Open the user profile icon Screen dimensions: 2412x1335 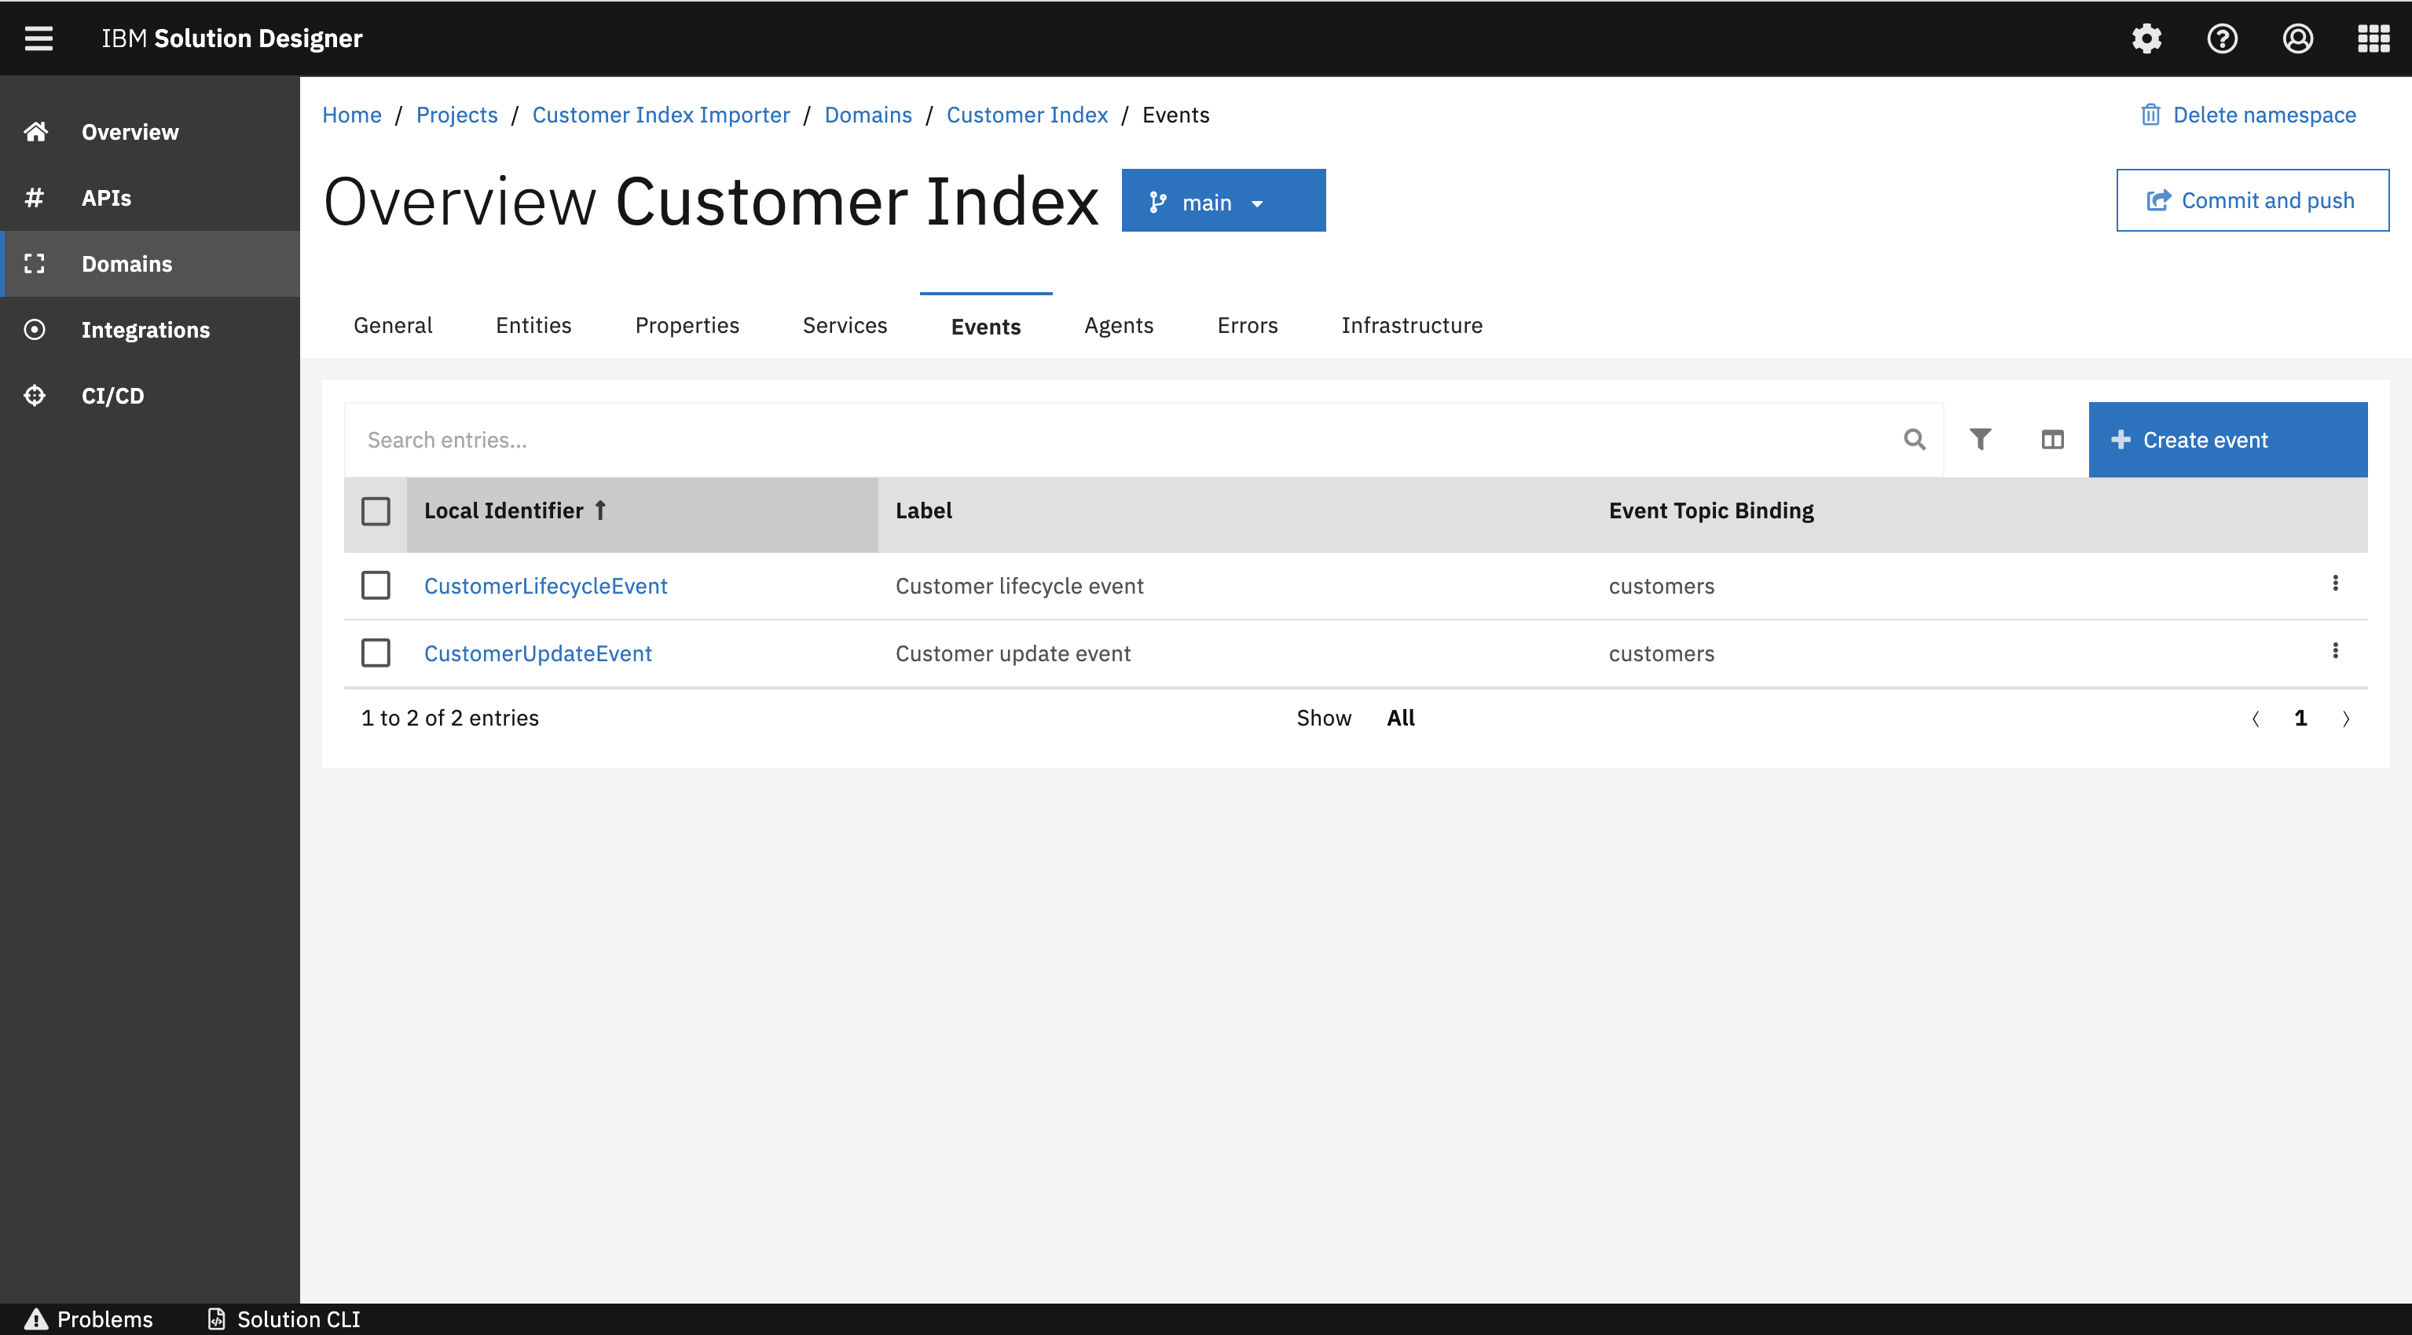pos(2297,38)
